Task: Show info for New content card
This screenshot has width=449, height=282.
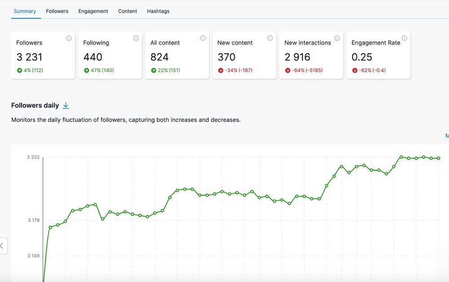Action: 270,38
